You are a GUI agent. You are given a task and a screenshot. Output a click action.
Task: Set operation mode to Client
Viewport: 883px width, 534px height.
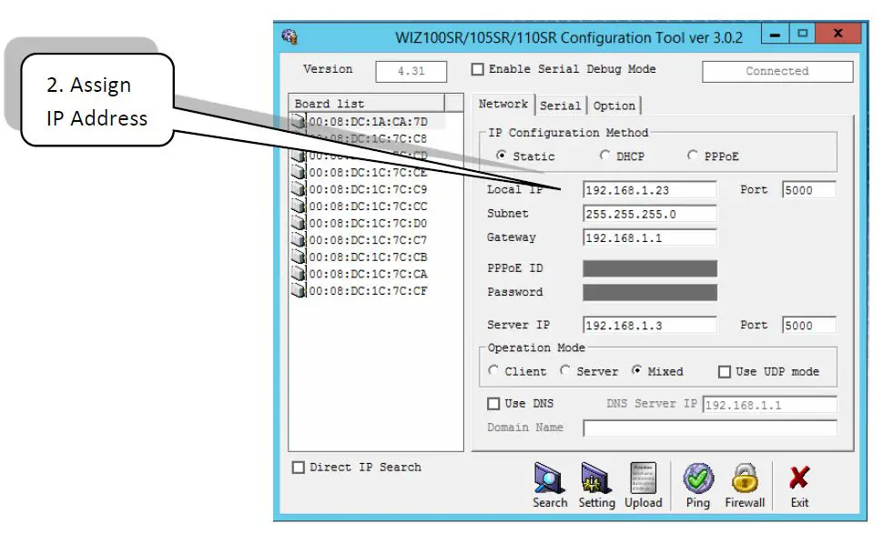[493, 370]
